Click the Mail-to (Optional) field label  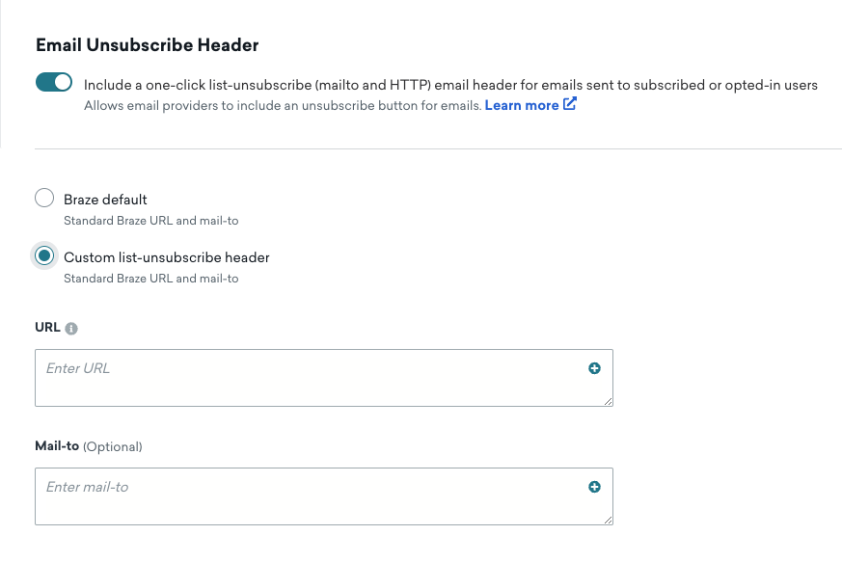click(x=89, y=446)
